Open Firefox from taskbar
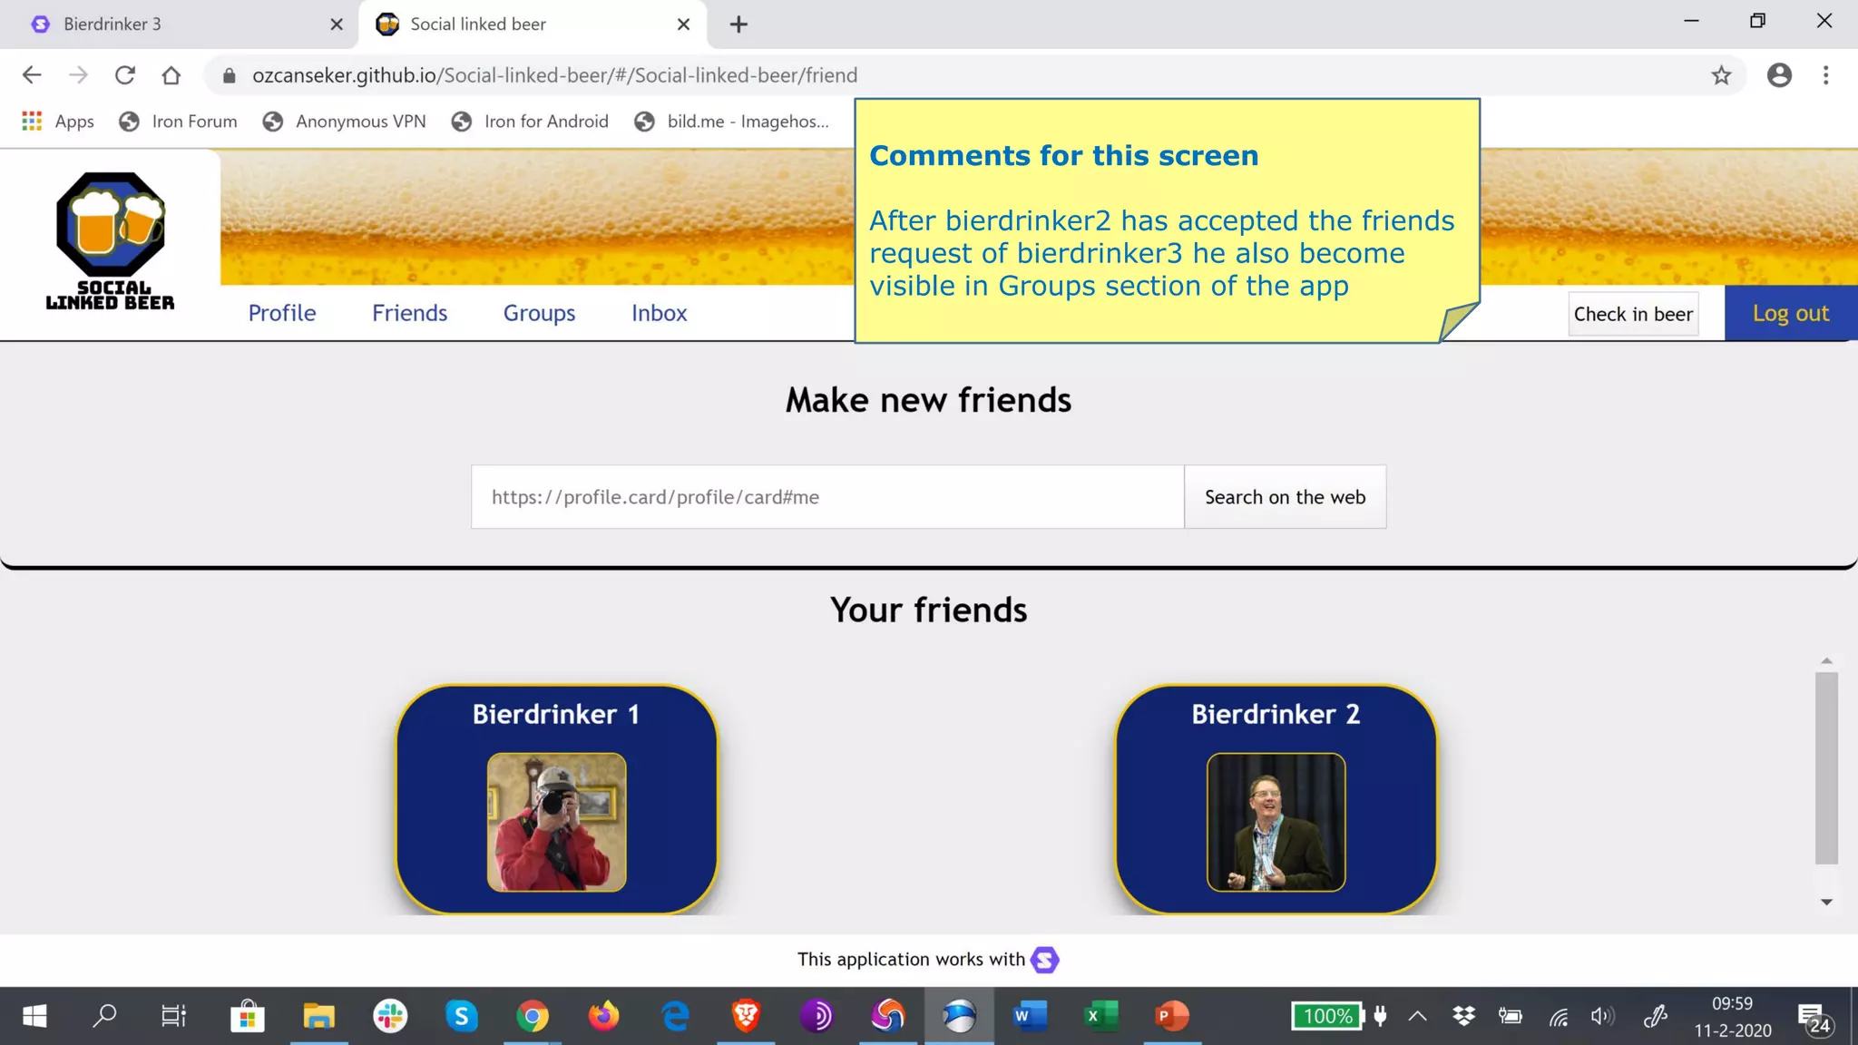Image resolution: width=1858 pixels, height=1045 pixels. point(603,1016)
